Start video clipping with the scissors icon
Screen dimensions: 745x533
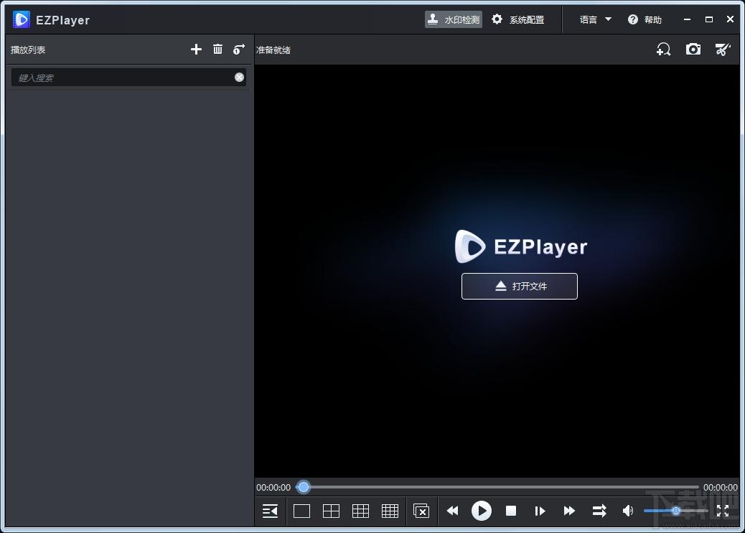click(x=723, y=49)
